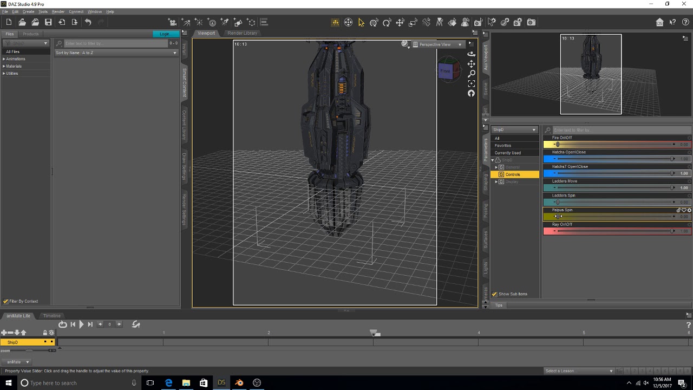Select the Controls parameter group
Screen dimensions: 693x390
tap(513, 174)
